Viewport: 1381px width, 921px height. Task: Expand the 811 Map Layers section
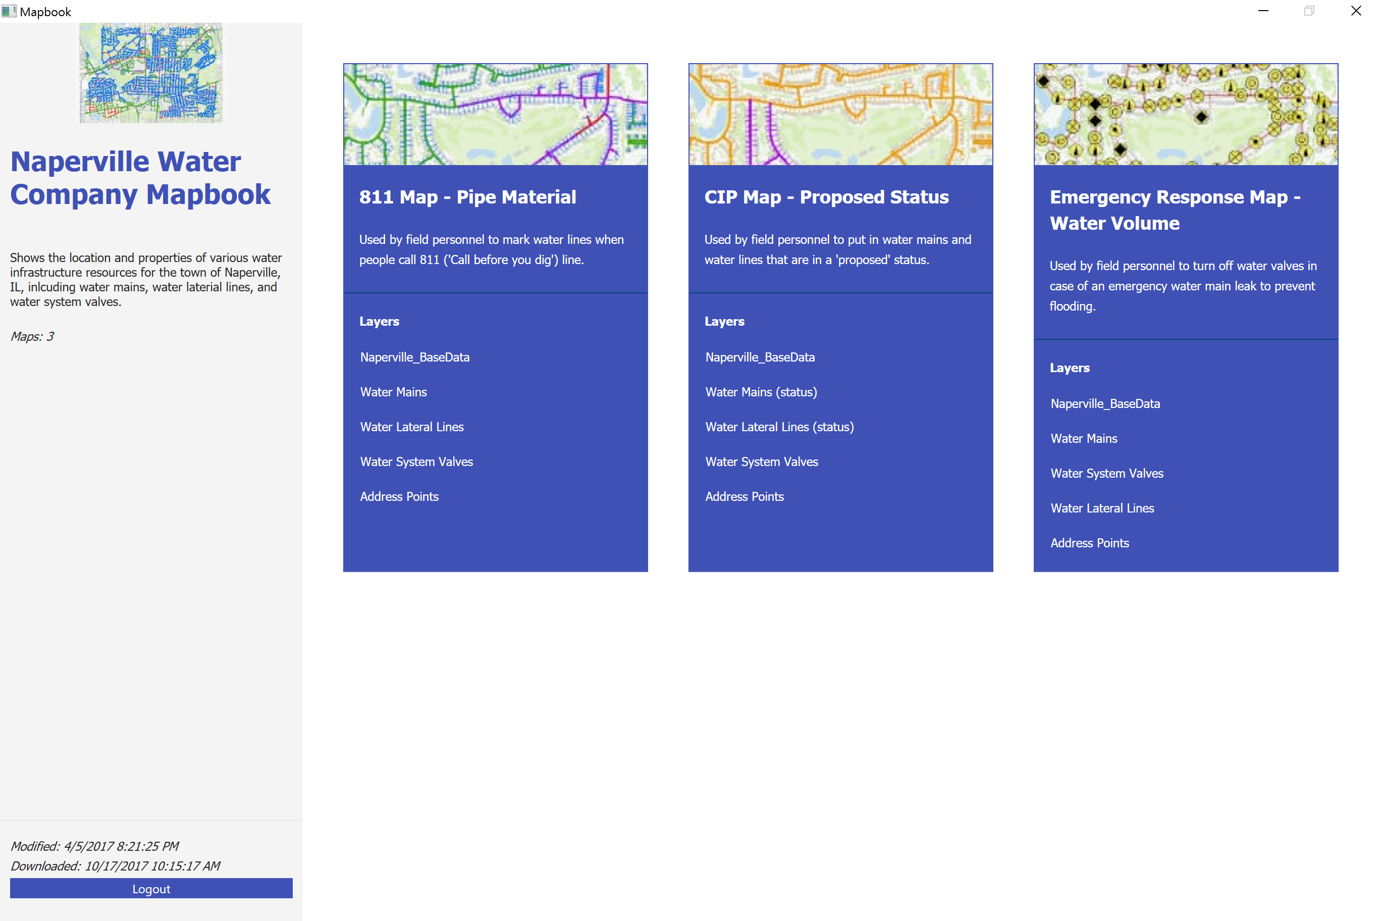point(379,321)
